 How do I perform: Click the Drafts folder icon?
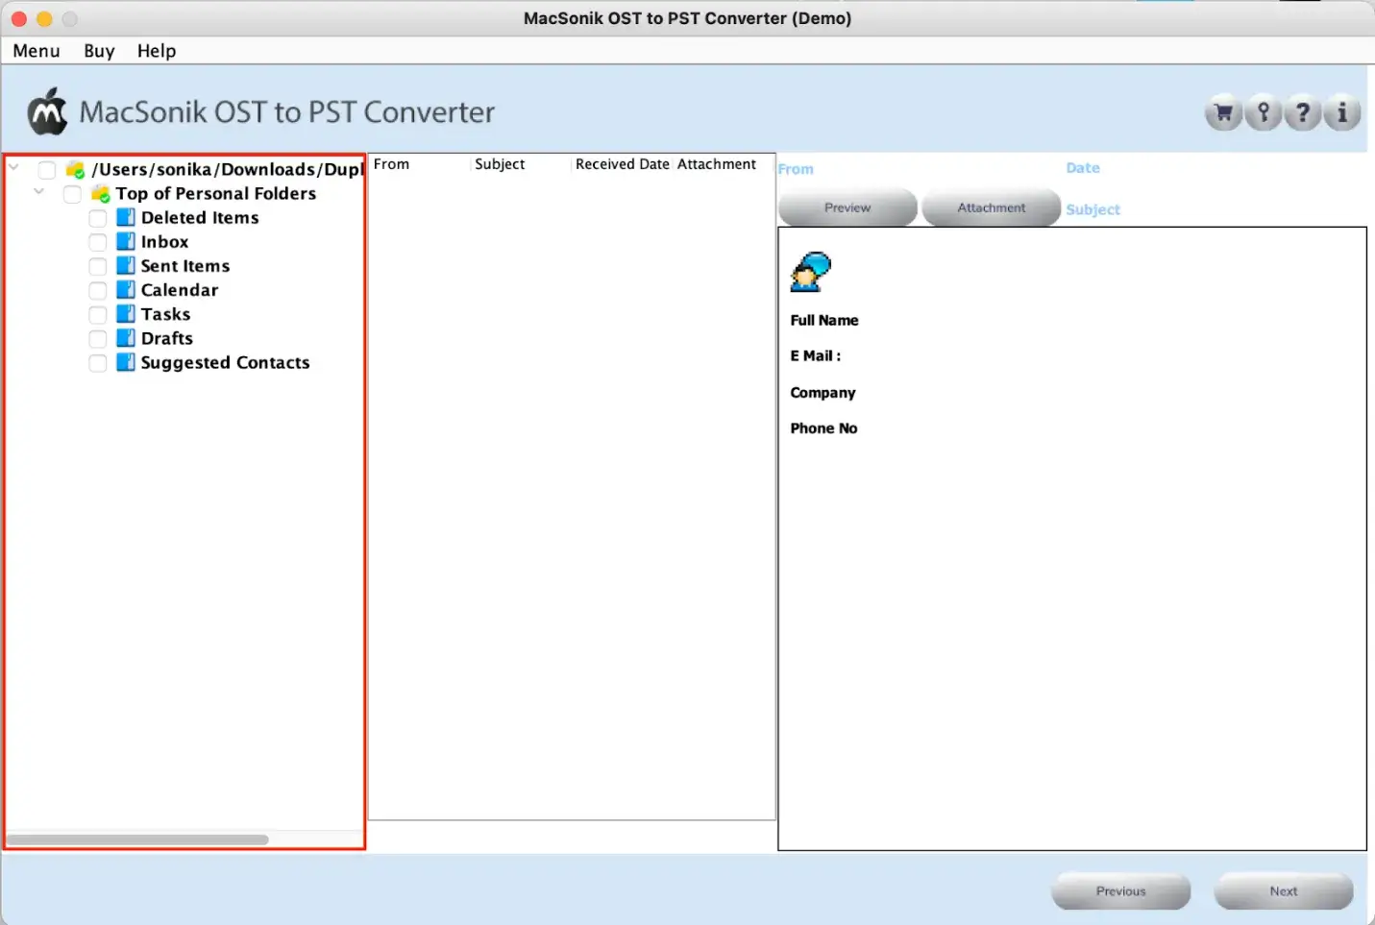pyautogui.click(x=126, y=338)
